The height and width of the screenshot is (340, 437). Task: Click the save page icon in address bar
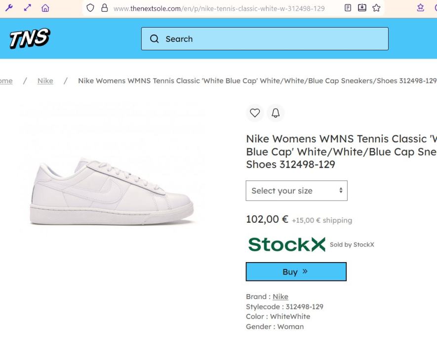point(362,8)
